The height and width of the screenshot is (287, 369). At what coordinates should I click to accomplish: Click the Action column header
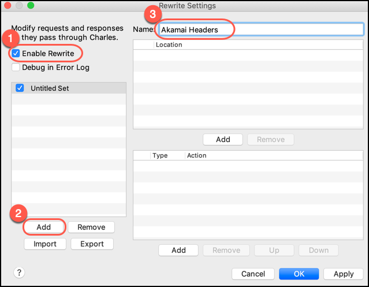pos(197,155)
